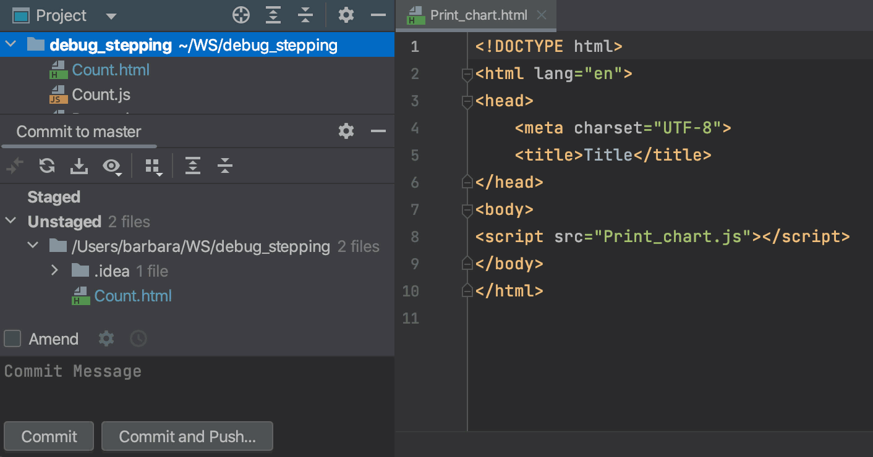
Task: Click the HTML file icon of Count.html in Project tree
Action: tap(58, 70)
